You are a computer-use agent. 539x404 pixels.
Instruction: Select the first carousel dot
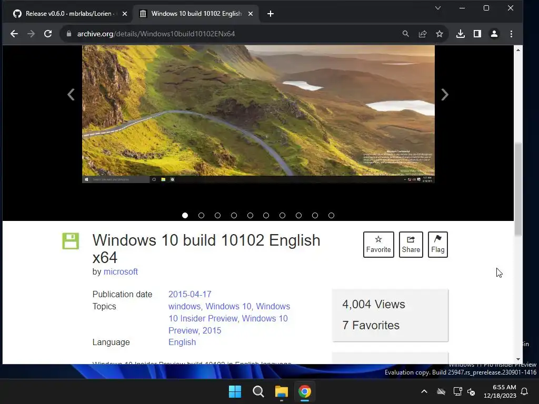185,215
